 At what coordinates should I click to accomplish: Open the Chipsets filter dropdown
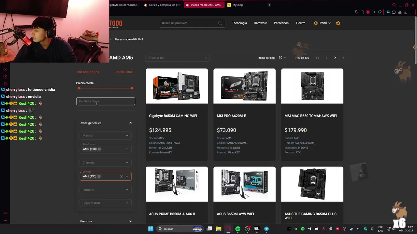106,163
